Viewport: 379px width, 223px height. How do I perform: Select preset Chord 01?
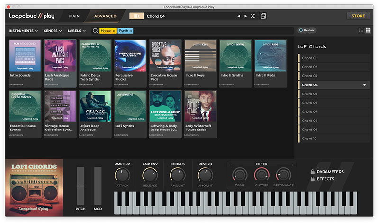click(334, 58)
